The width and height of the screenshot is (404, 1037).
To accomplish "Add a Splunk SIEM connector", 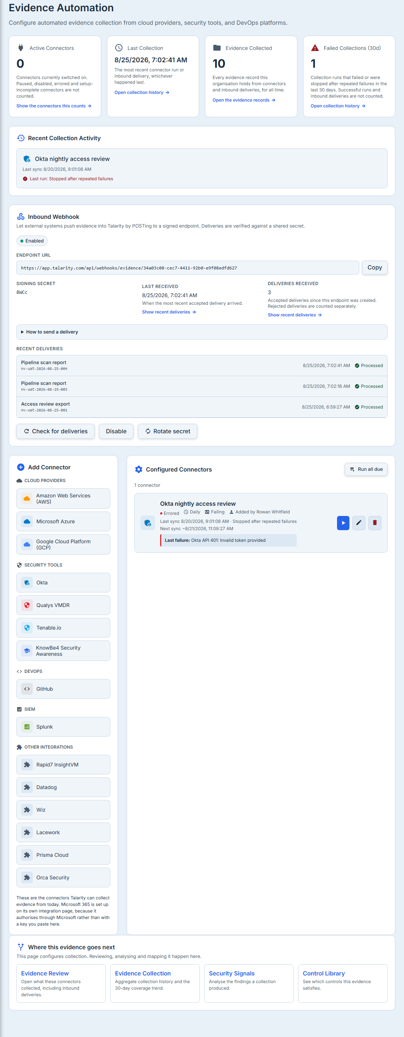I will (x=63, y=727).
